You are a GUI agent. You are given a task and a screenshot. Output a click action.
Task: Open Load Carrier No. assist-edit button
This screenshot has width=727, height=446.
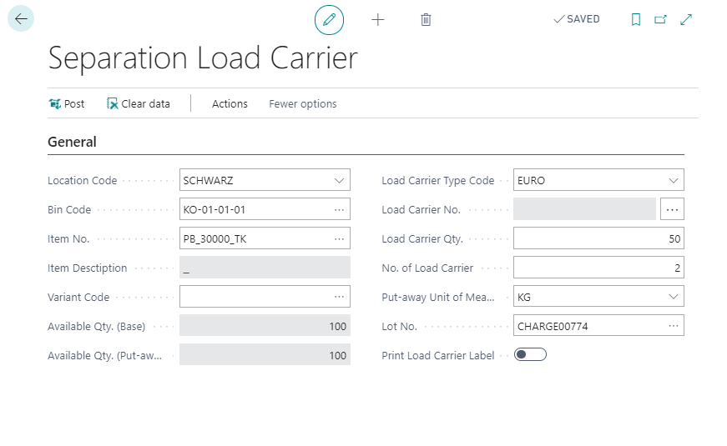[x=672, y=209]
